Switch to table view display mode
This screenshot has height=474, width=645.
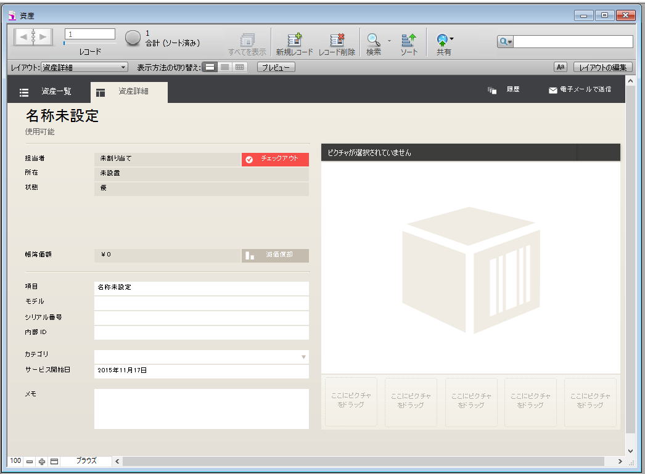(x=239, y=67)
